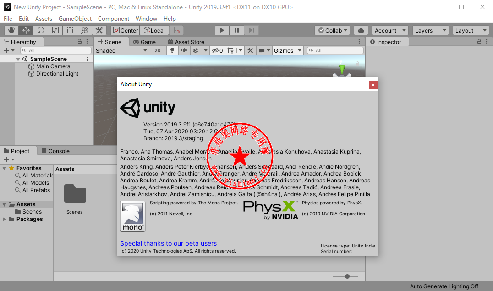493x291 pixels.
Task: Select All Prefabs favorite search
Action: point(33,190)
